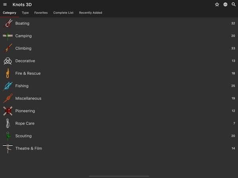The image size is (238, 178).
Task: Open the Camping category
Action: coord(119,36)
